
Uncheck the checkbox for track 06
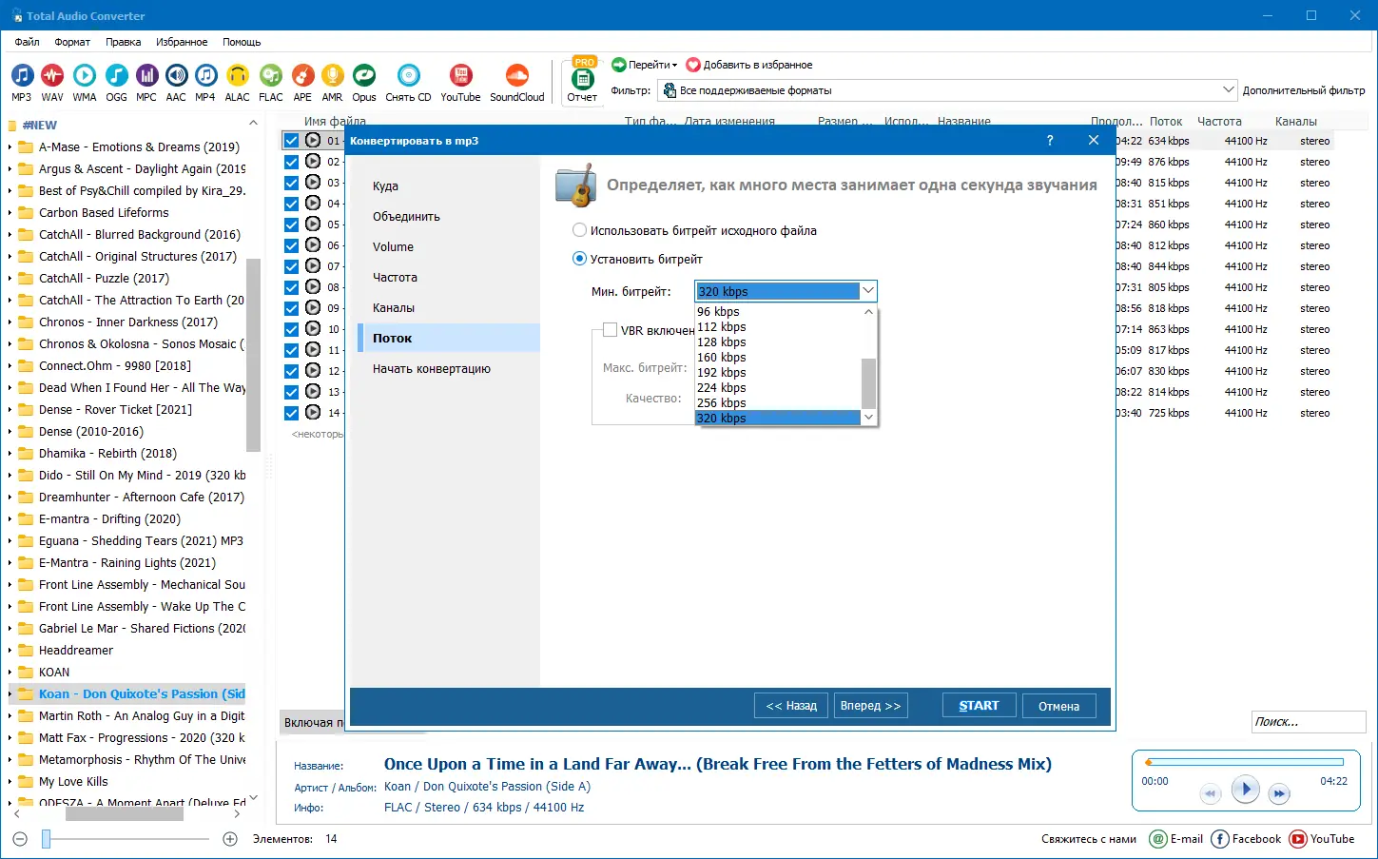(292, 245)
